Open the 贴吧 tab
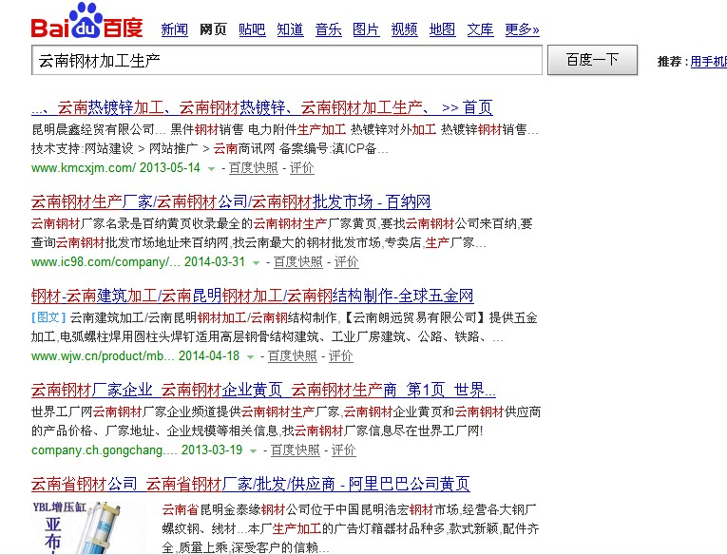727x555 pixels. point(252,29)
